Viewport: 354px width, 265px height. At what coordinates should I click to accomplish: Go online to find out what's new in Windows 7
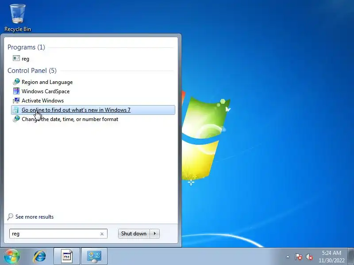(x=93, y=110)
